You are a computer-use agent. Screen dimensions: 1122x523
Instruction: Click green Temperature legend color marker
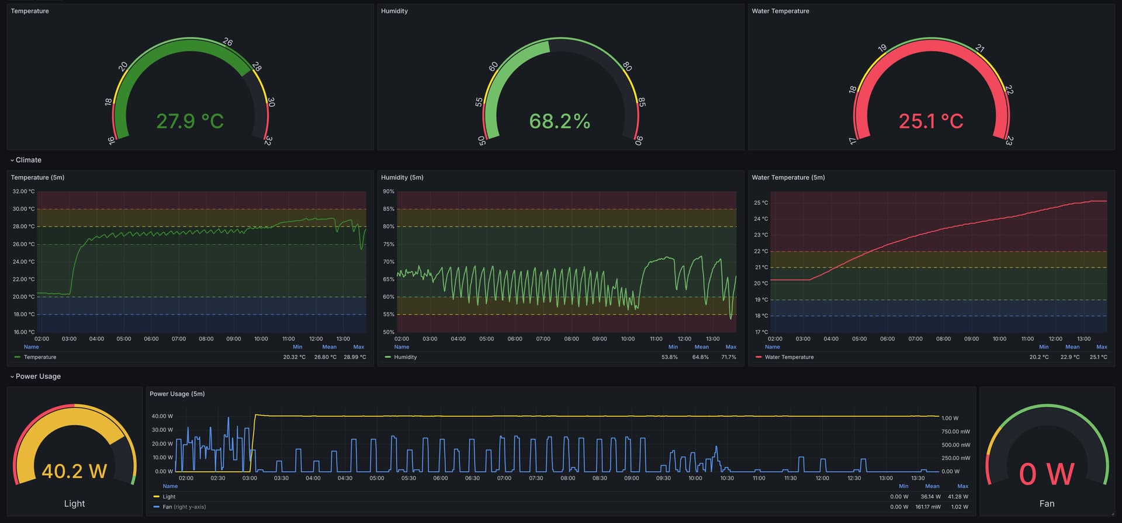[x=18, y=357]
